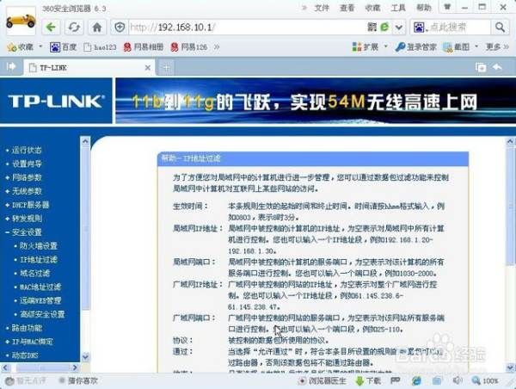Open the 百度 bookmark
Image resolution: width=516 pixels, height=389 pixels.
(63, 47)
